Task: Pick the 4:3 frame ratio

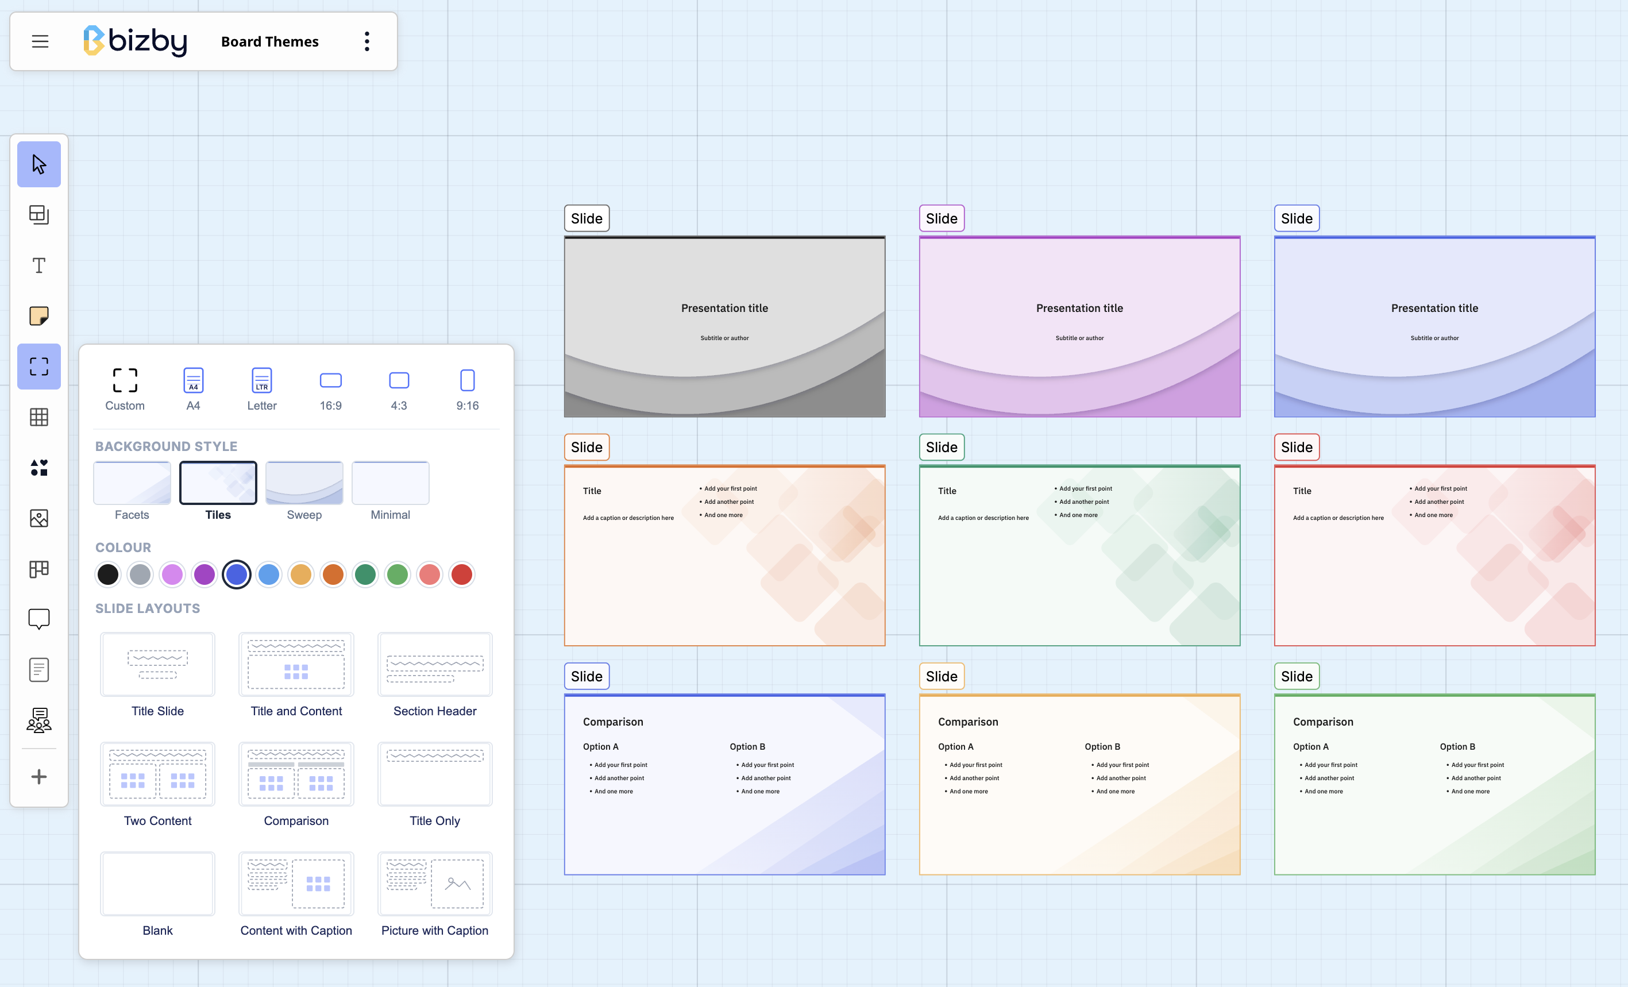Action: tap(399, 390)
